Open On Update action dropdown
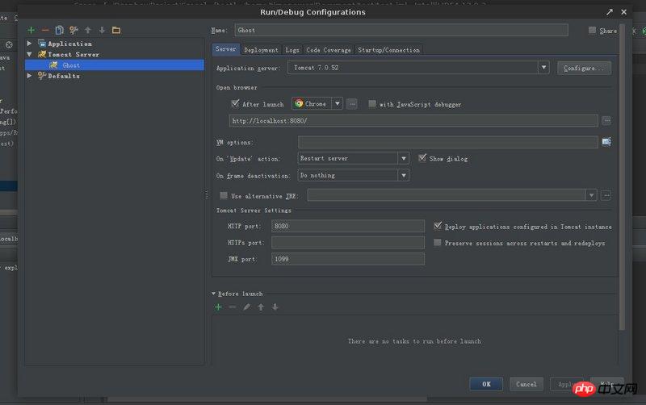 click(x=403, y=158)
